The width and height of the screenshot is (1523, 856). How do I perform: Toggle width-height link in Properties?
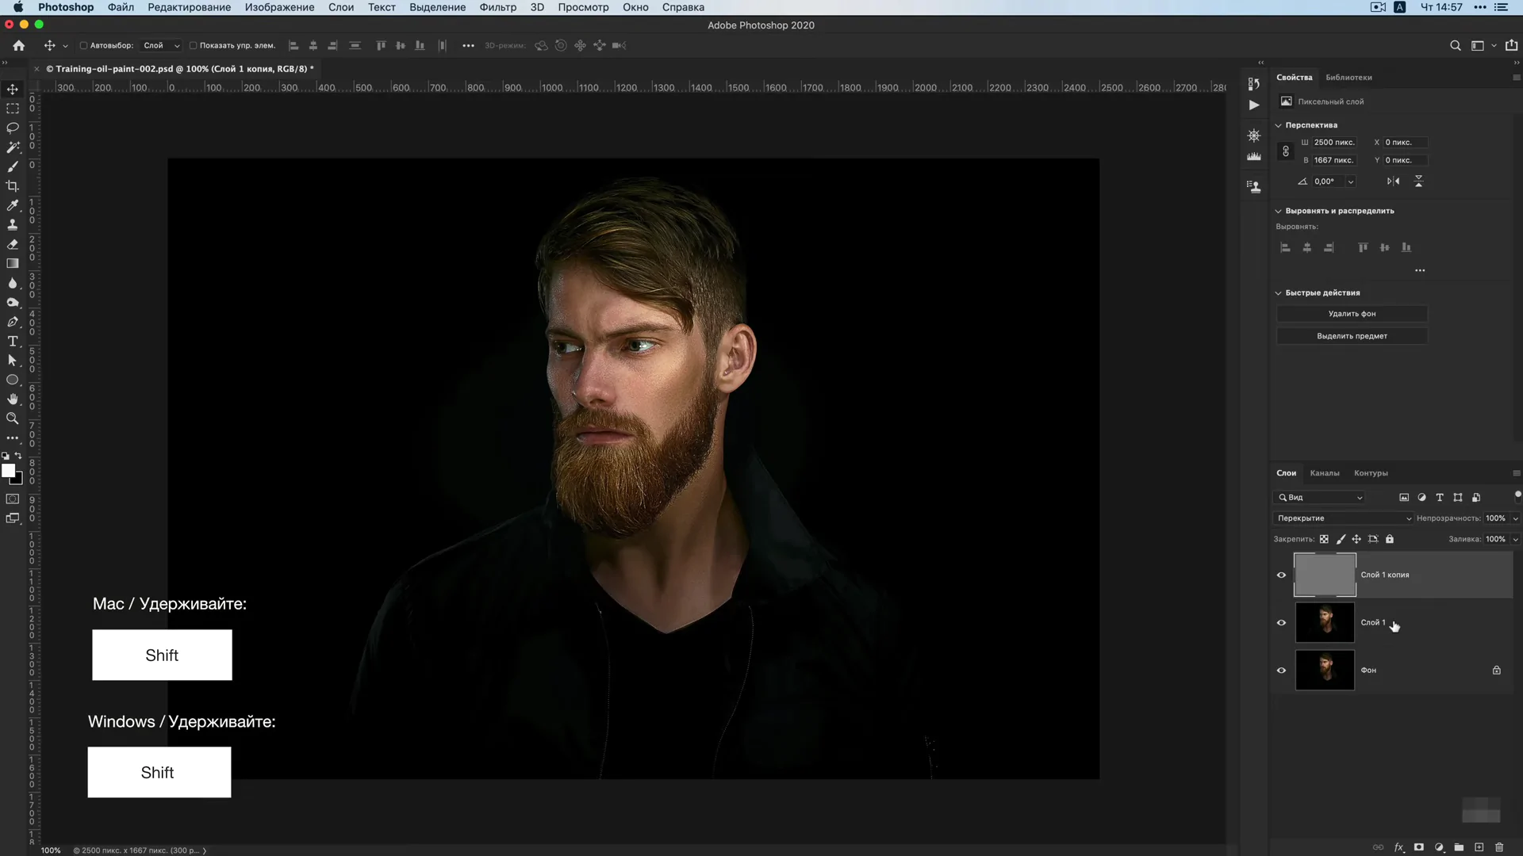[1286, 151]
